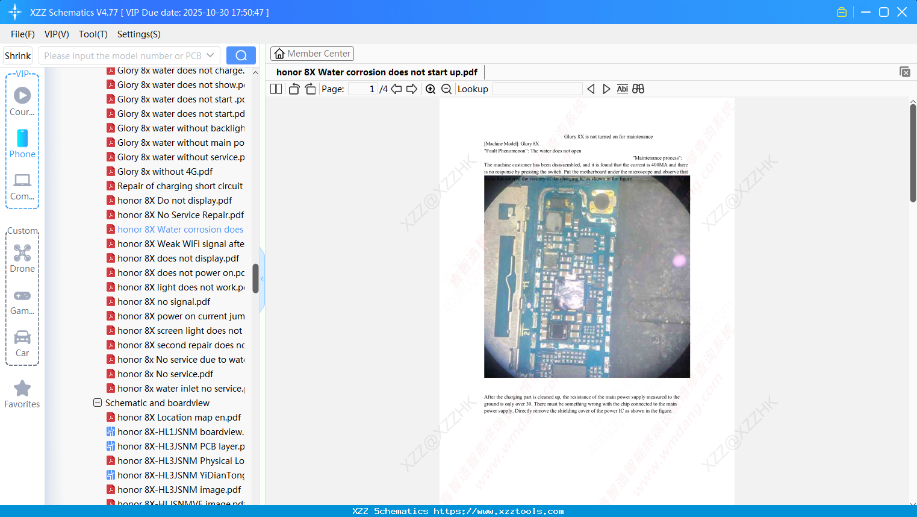Zoom in on the PDF document
This screenshot has width=917, height=517.
point(431,89)
